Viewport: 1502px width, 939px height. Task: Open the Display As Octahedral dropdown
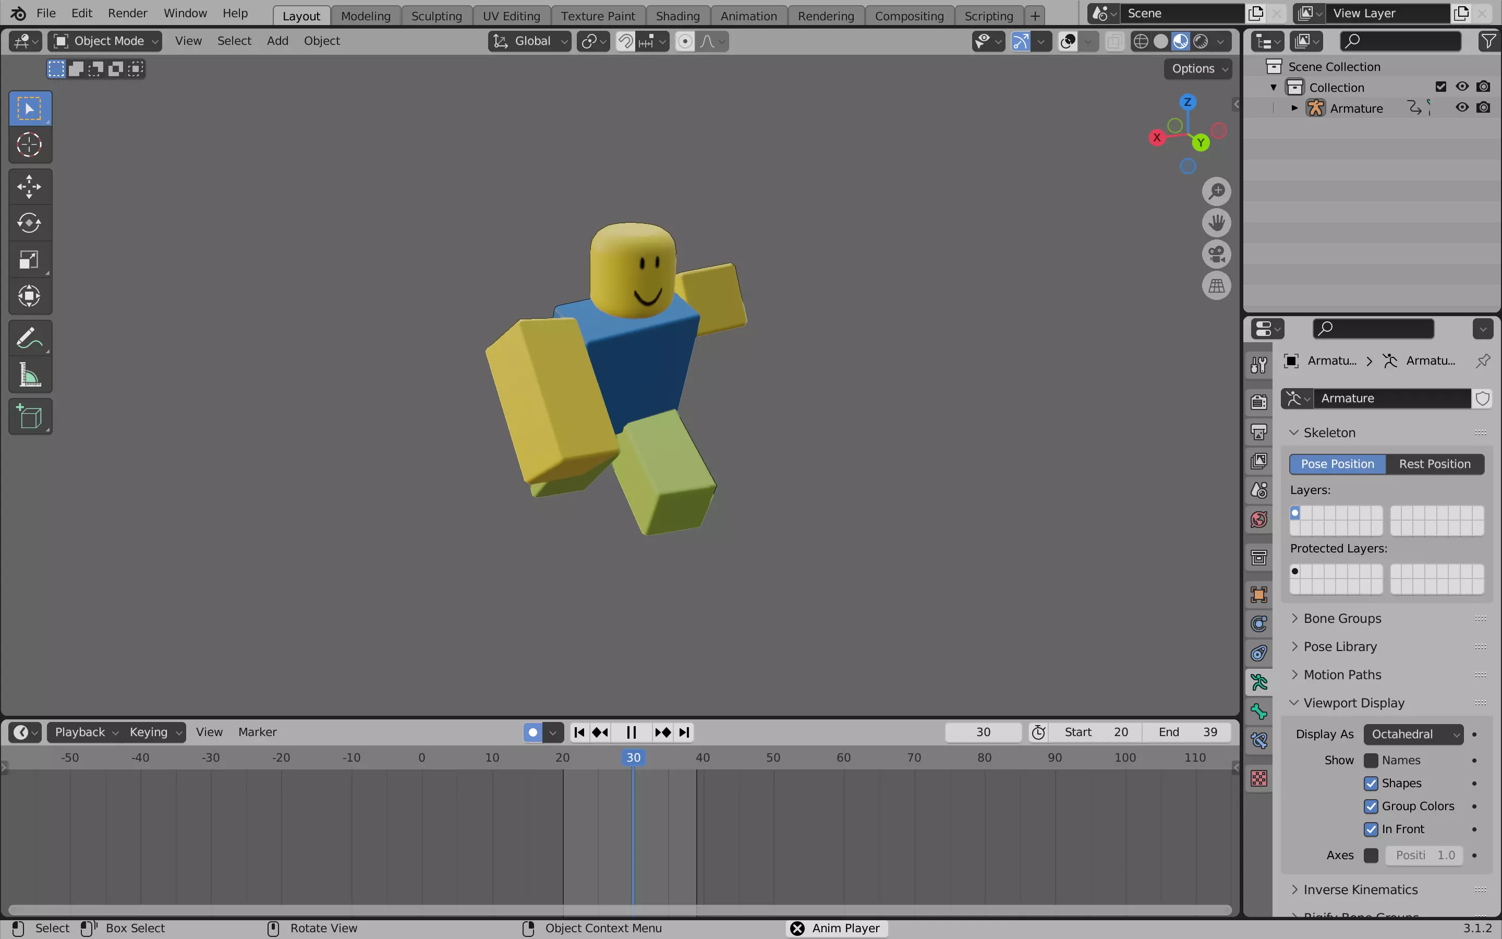coord(1413,734)
